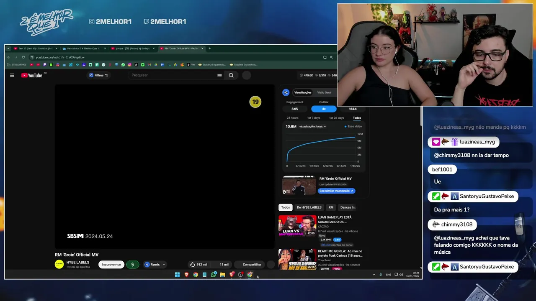
Task: Click the HYBE LABELS channel avatar
Action: (59, 264)
